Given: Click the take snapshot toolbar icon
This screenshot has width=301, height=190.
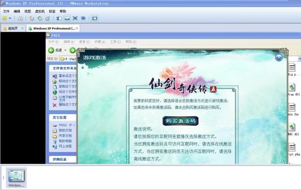Looking at the screenshot, I should 32,18.
